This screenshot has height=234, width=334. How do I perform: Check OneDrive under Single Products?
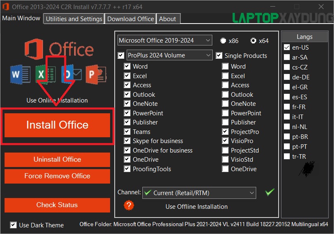[x=225, y=169]
